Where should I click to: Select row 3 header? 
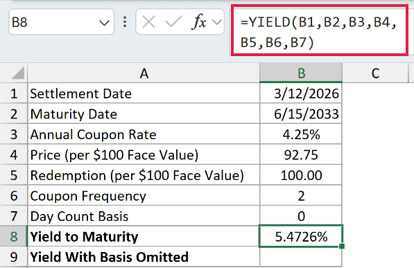click(14, 134)
